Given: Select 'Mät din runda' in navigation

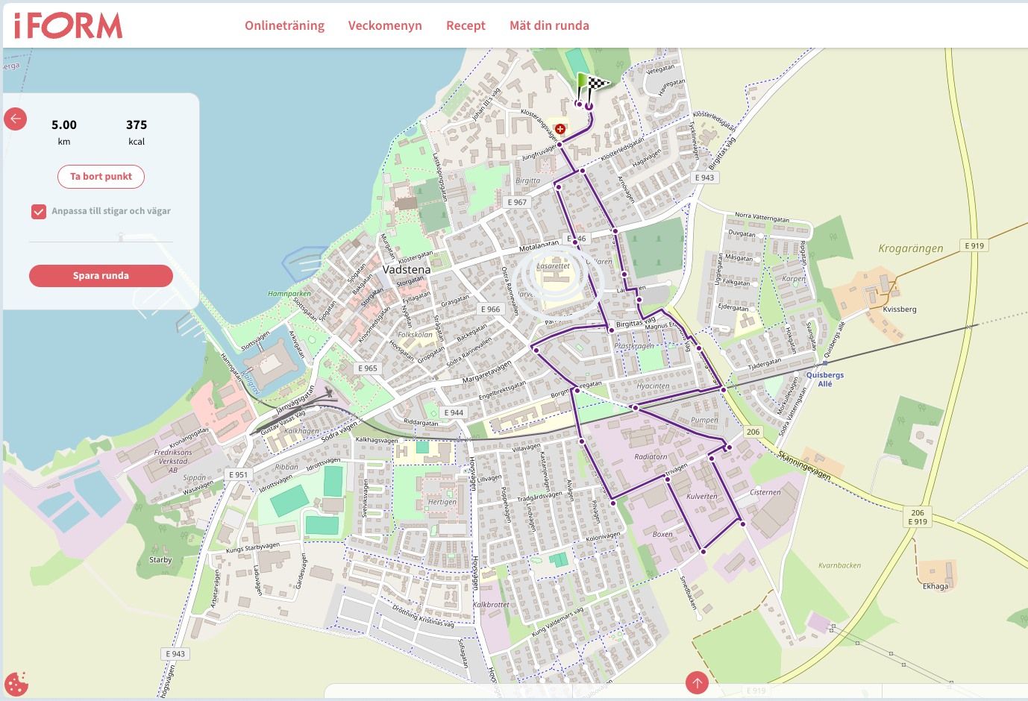Looking at the screenshot, I should 549,25.
